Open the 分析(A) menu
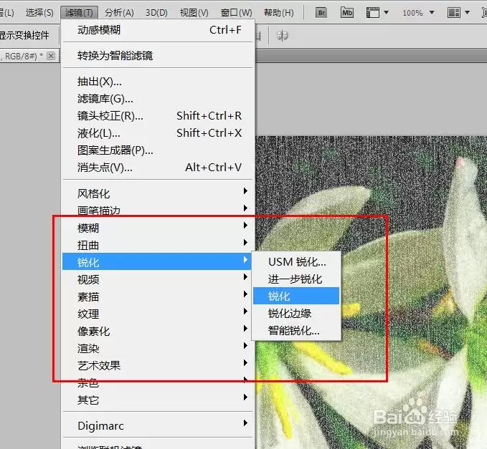 (x=119, y=13)
